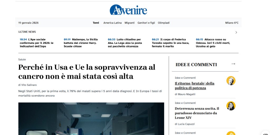The image size is (270, 135).
Task: Open Idee e Commenti arrow link
Action: tap(233, 64)
